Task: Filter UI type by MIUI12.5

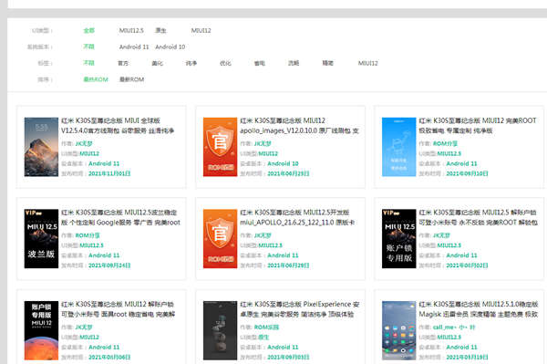Action: (x=131, y=30)
